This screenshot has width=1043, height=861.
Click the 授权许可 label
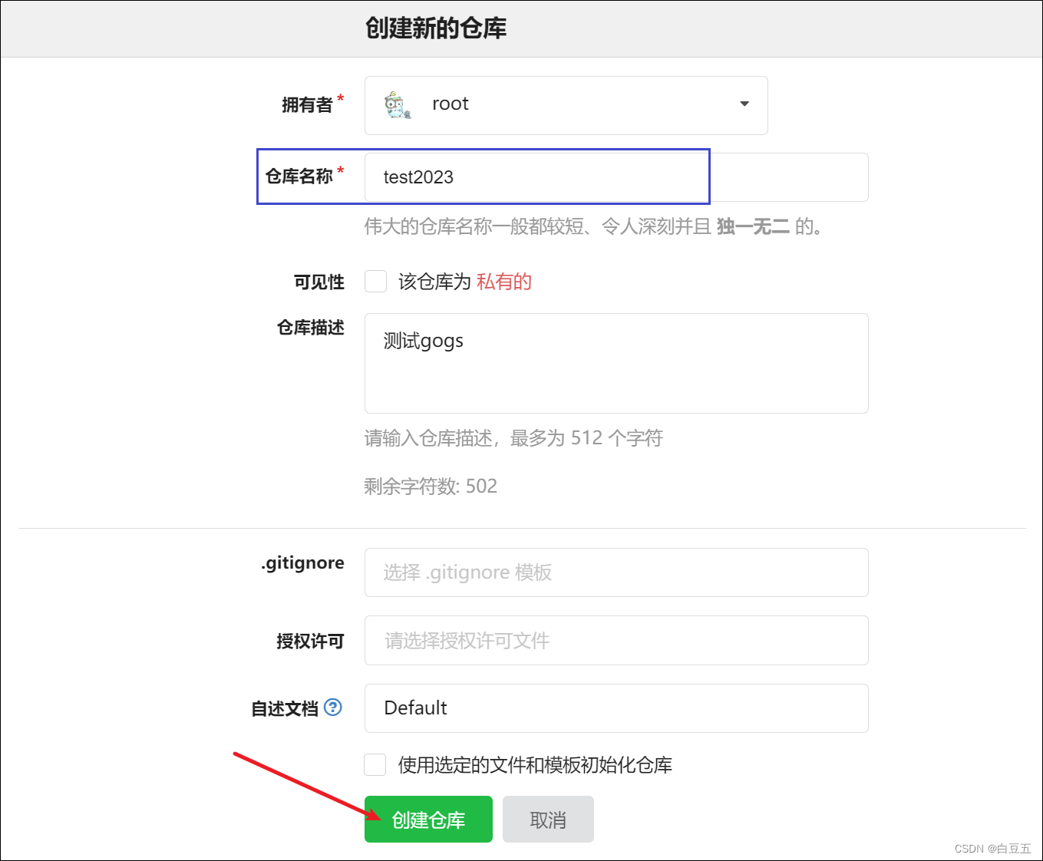[x=311, y=641]
